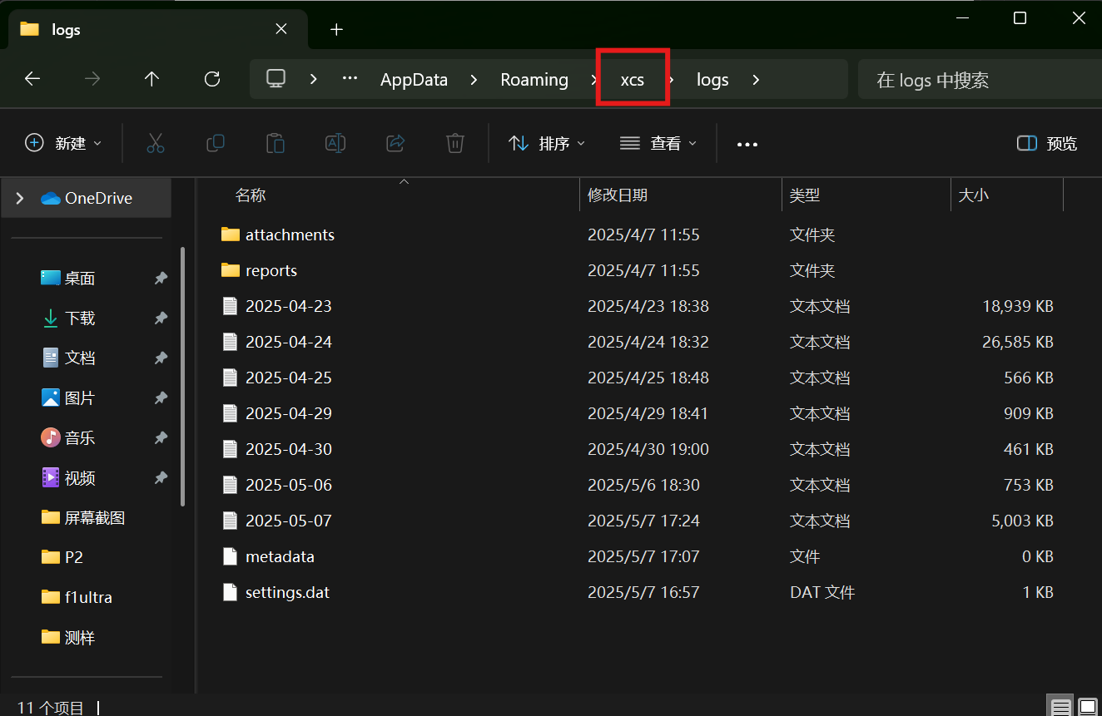Select the 2025-05-06 log file
Screen dimensions: 1102x716
pos(288,485)
